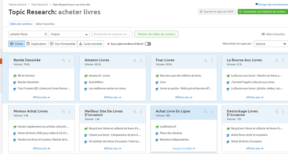Open three-dot menu on La Bourse Aux Livres card
The height and width of the screenshot is (154, 288).
coord(283,60)
